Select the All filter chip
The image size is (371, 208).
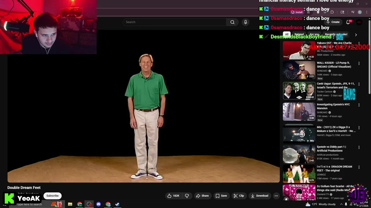(287, 34)
